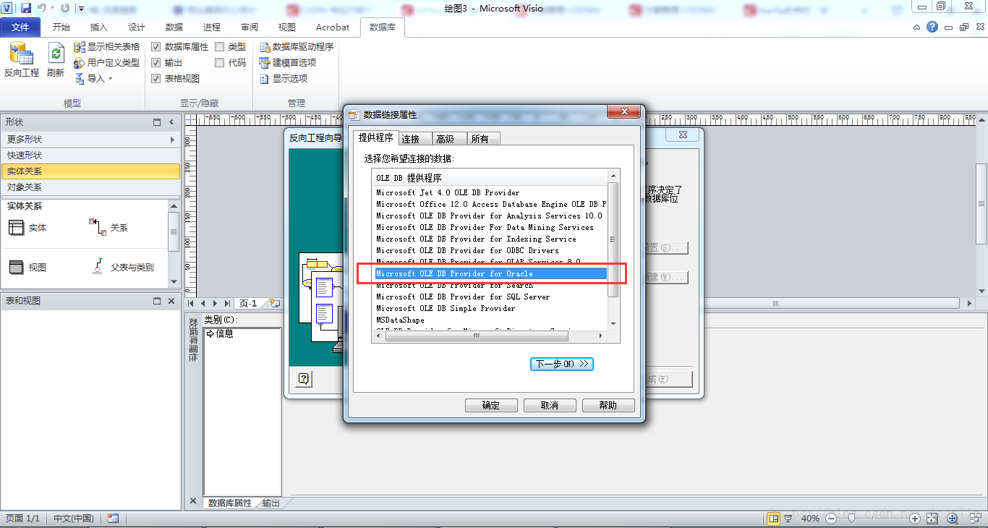Open the 快速形状 stencil
This screenshot has width=988, height=528.
(90, 156)
